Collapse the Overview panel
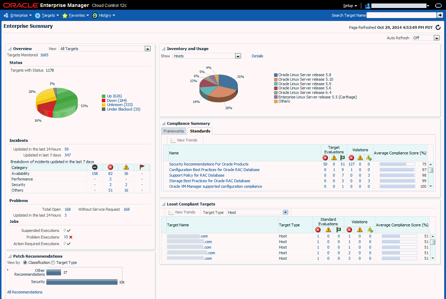This screenshot has height=299, width=446. 10,49
